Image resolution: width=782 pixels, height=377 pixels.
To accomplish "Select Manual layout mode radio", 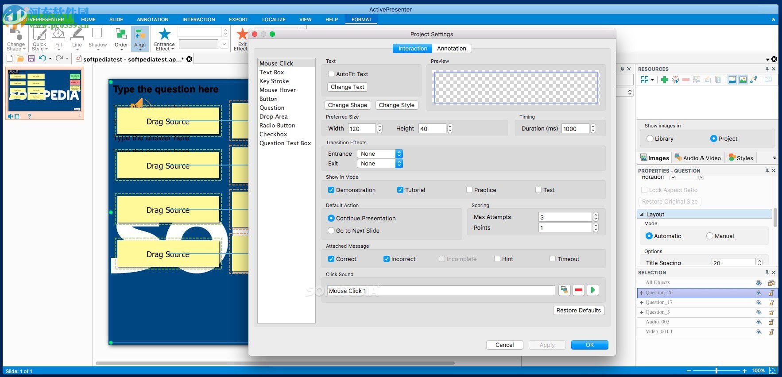I will (710, 236).
